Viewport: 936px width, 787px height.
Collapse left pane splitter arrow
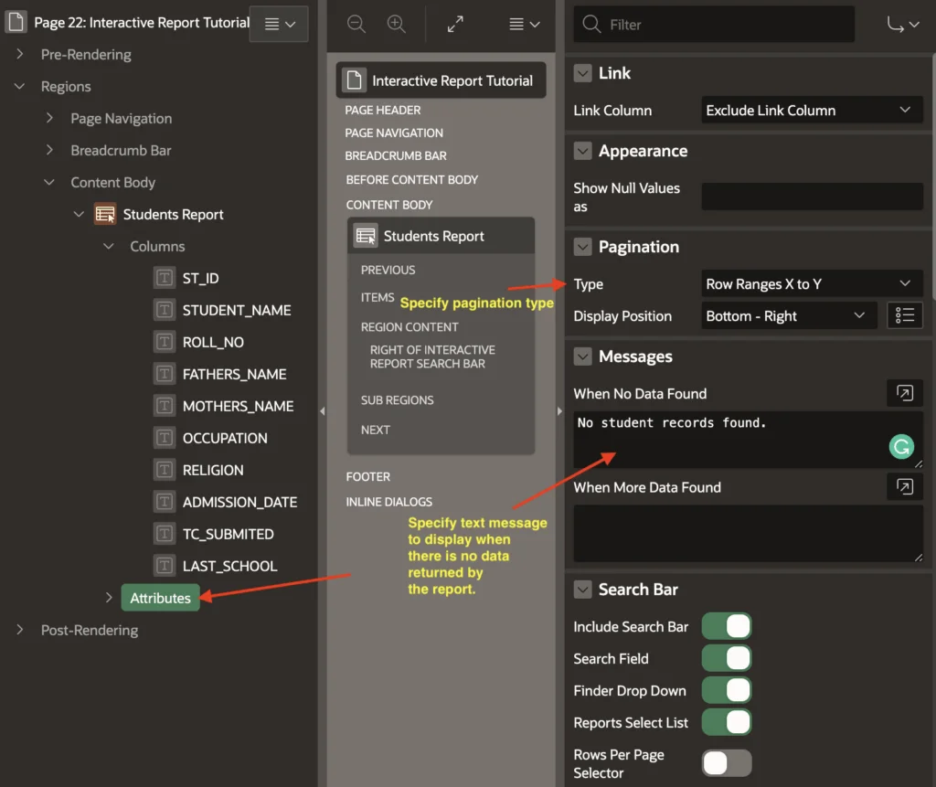pyautogui.click(x=323, y=410)
